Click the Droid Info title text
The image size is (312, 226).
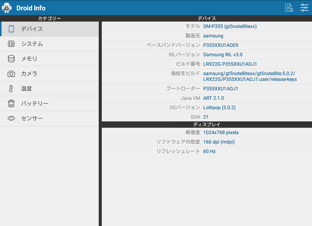coord(31,8)
